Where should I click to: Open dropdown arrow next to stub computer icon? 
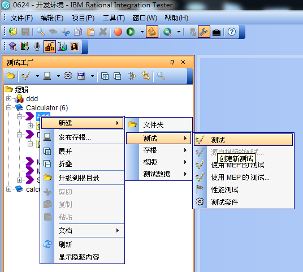click(58, 76)
